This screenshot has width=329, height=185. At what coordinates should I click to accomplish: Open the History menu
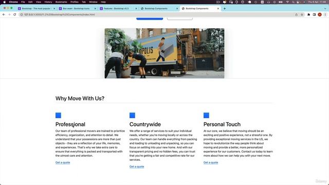48,2
